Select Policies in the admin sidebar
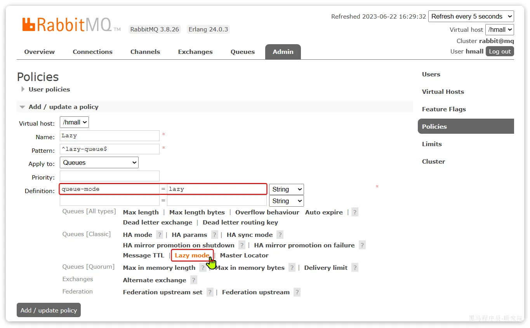530x328 pixels. tap(466, 126)
